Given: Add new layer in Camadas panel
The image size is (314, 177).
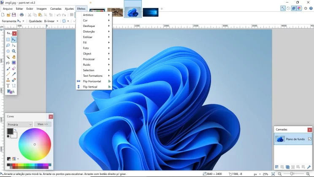Looking at the screenshot, I should 277,167.
